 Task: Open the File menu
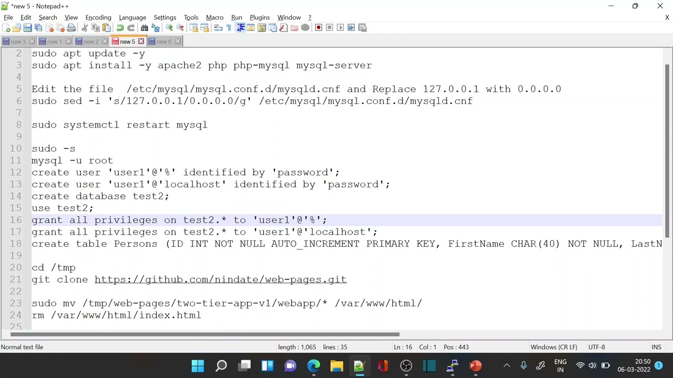coord(8,17)
